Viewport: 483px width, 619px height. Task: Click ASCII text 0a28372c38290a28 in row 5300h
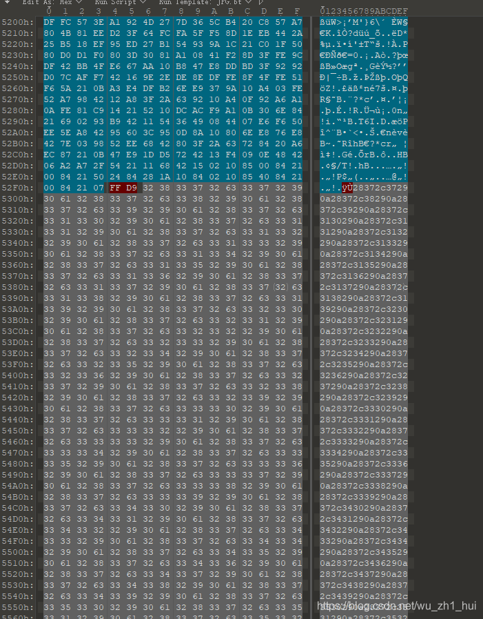pyautogui.click(x=364, y=199)
